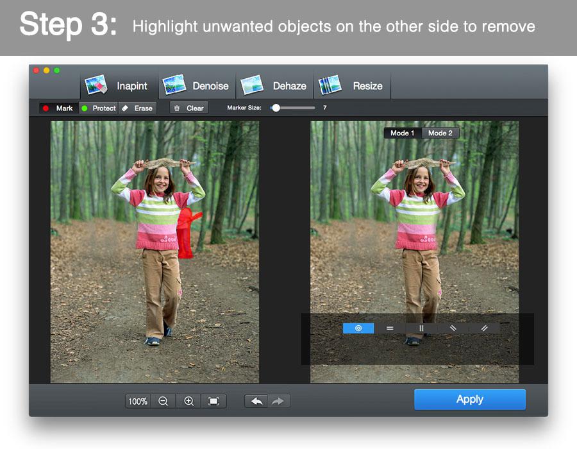Select the green Protect tool

coord(98,108)
